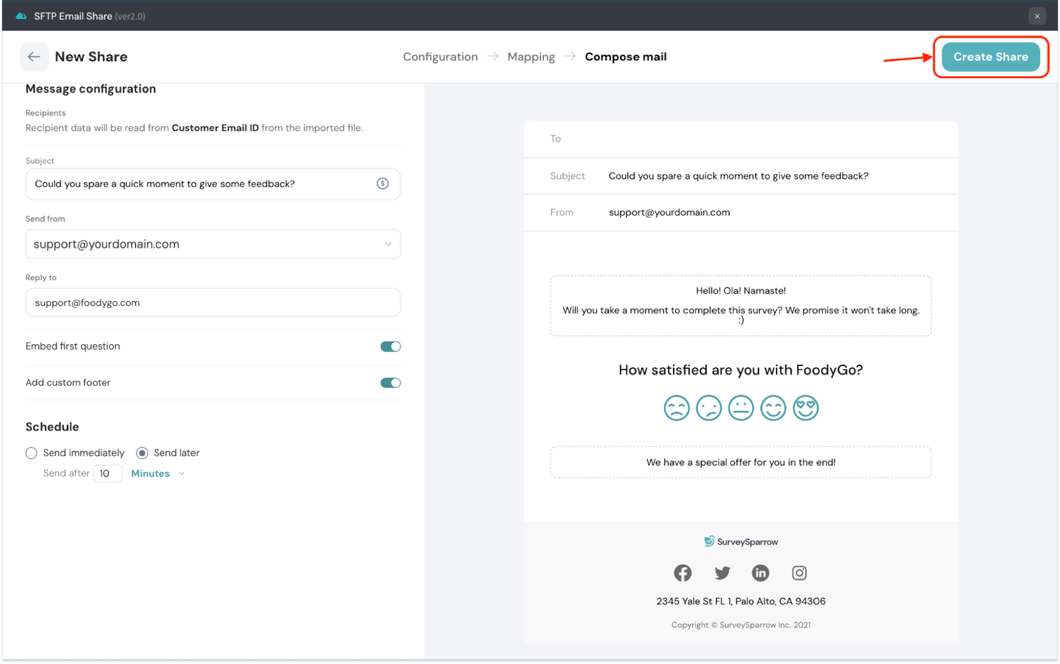This screenshot has width=1060, height=664.
Task: Select the neutral face rating emoji
Action: pos(741,408)
